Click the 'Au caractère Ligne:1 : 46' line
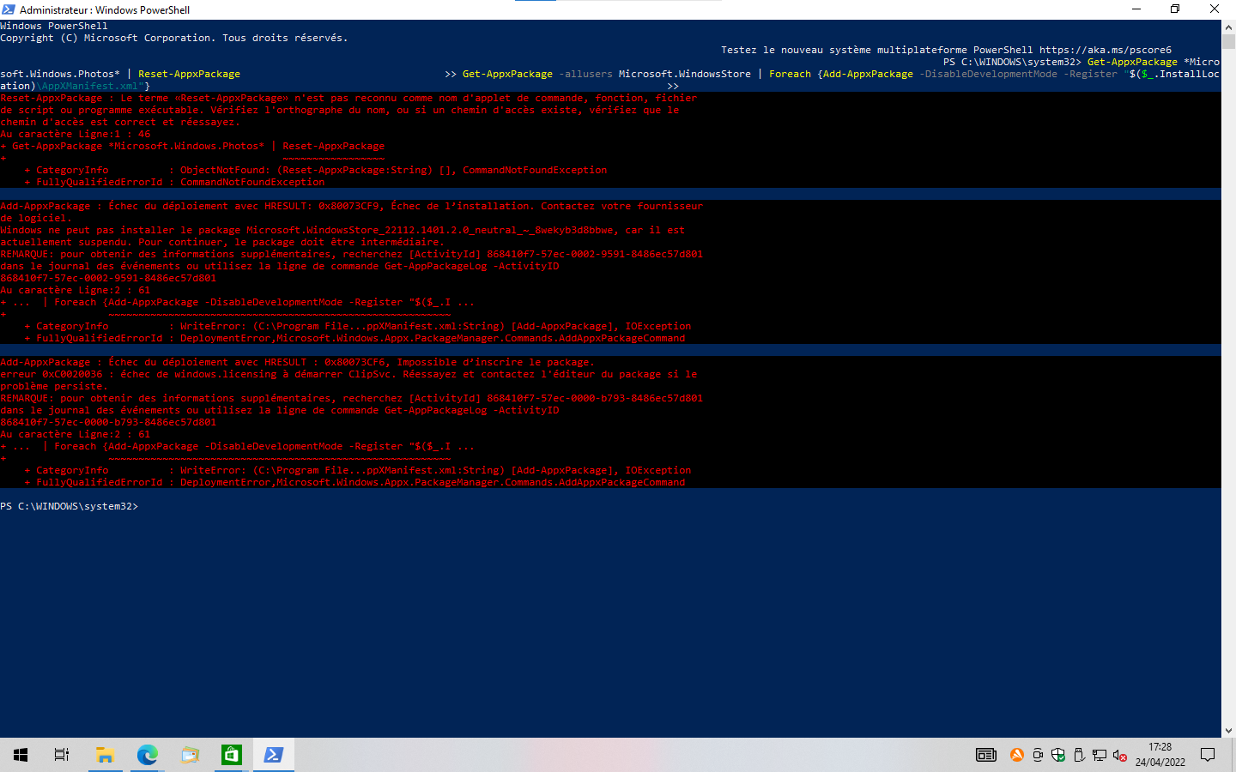Screen dimensions: 1236x772 coord(76,134)
